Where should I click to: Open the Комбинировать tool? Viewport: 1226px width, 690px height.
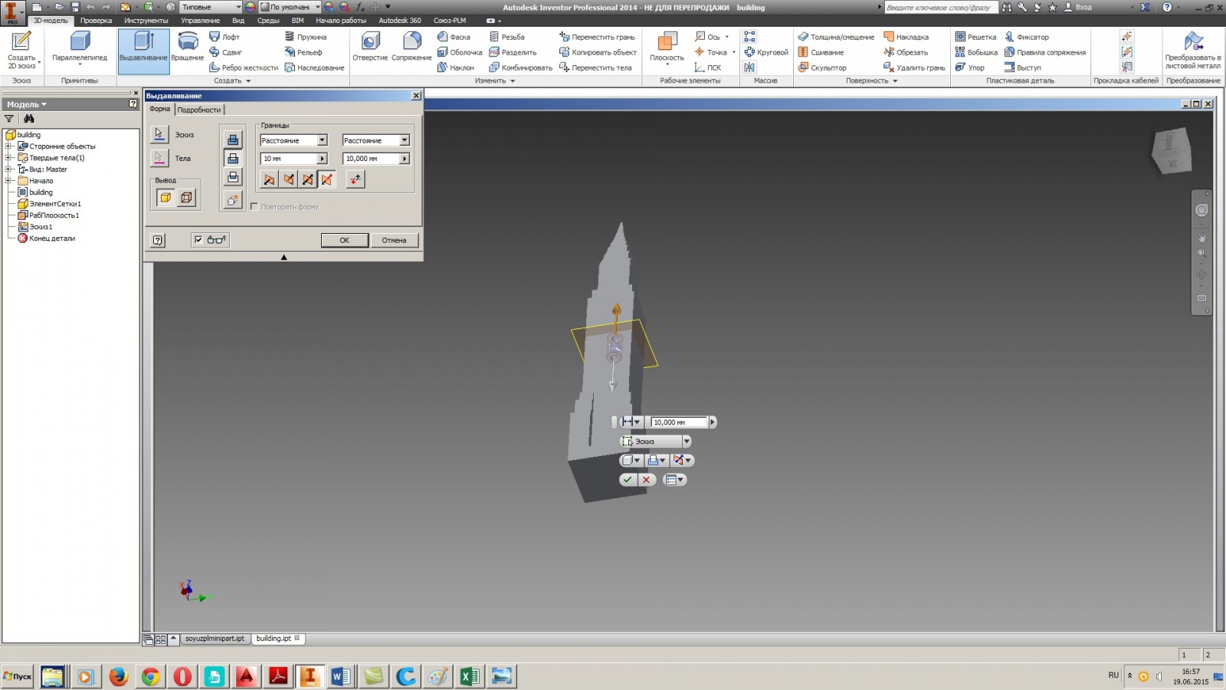click(520, 67)
